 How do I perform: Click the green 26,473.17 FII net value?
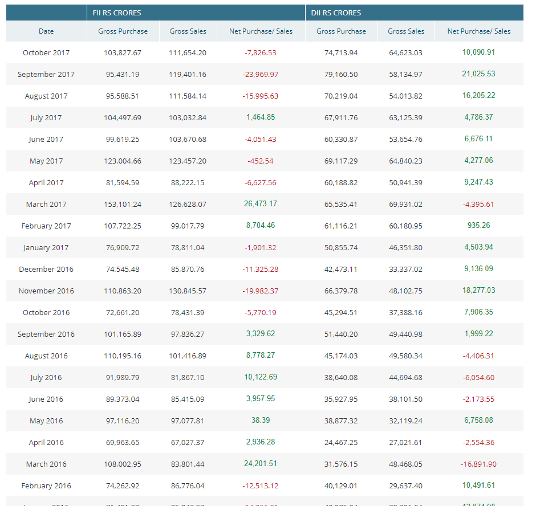pos(261,204)
